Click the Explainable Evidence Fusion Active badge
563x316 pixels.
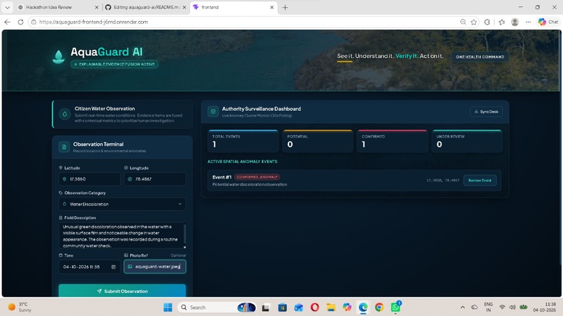tap(115, 64)
